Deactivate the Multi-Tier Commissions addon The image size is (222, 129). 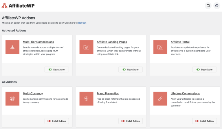57,70
